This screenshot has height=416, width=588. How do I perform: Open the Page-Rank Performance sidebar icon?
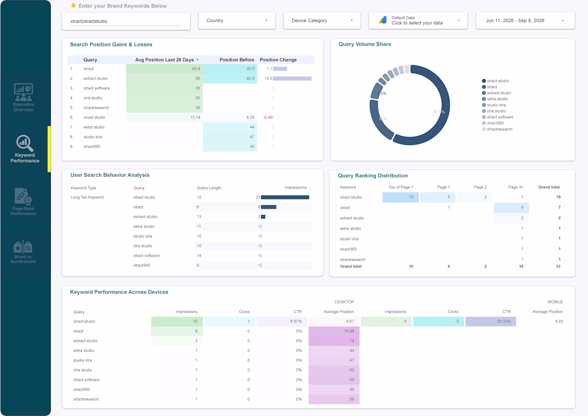click(23, 196)
